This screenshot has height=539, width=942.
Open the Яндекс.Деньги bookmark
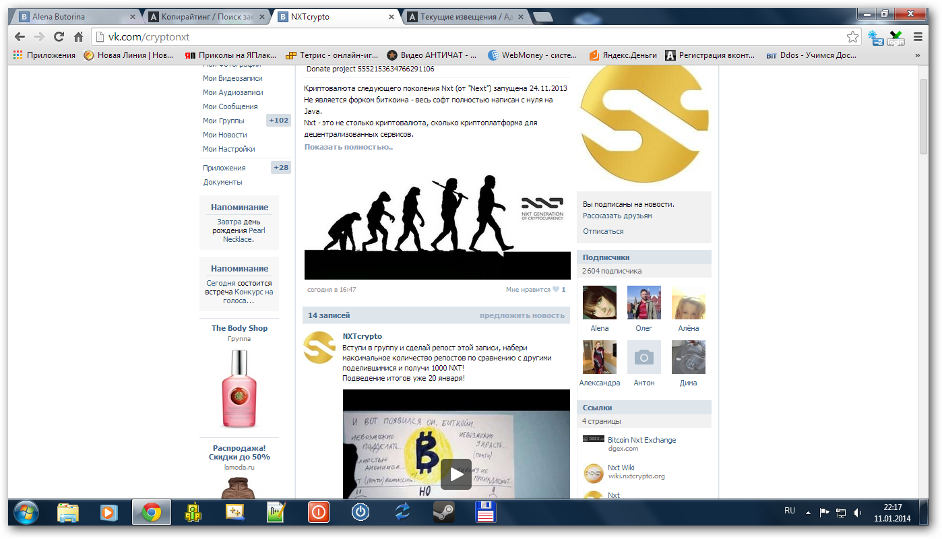[x=623, y=55]
